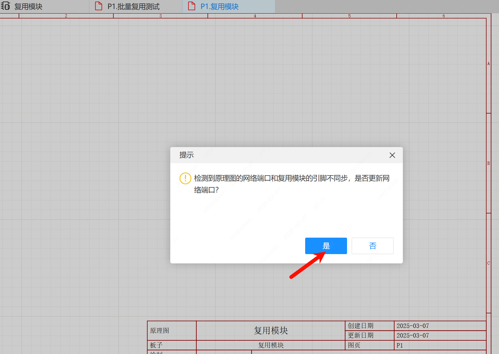
Task: Confirm updating net ports with 是
Action: [x=326, y=246]
